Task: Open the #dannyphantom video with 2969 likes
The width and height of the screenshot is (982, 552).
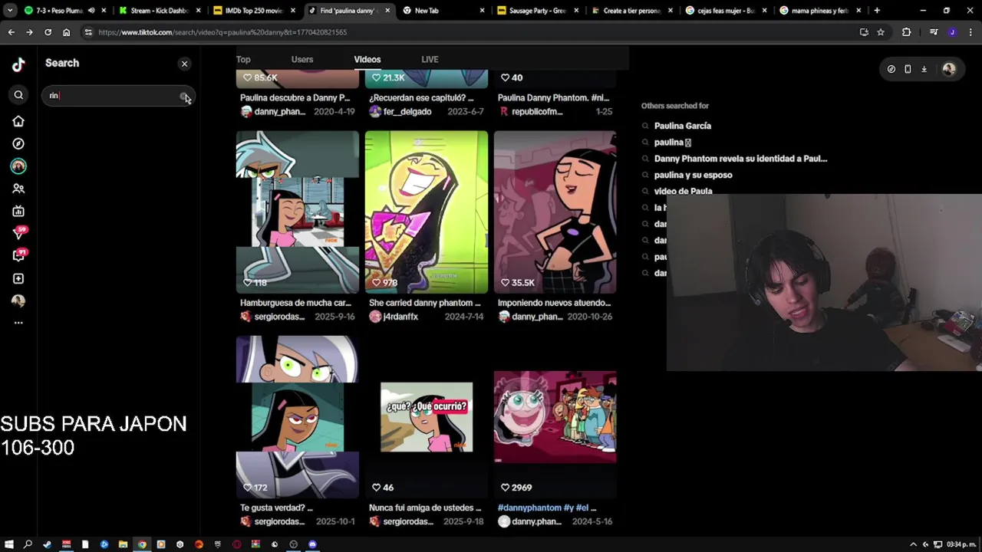Action: [555, 417]
